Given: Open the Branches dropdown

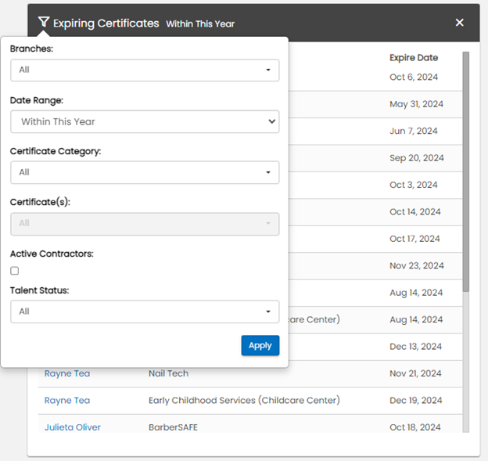Looking at the screenshot, I should tap(145, 70).
